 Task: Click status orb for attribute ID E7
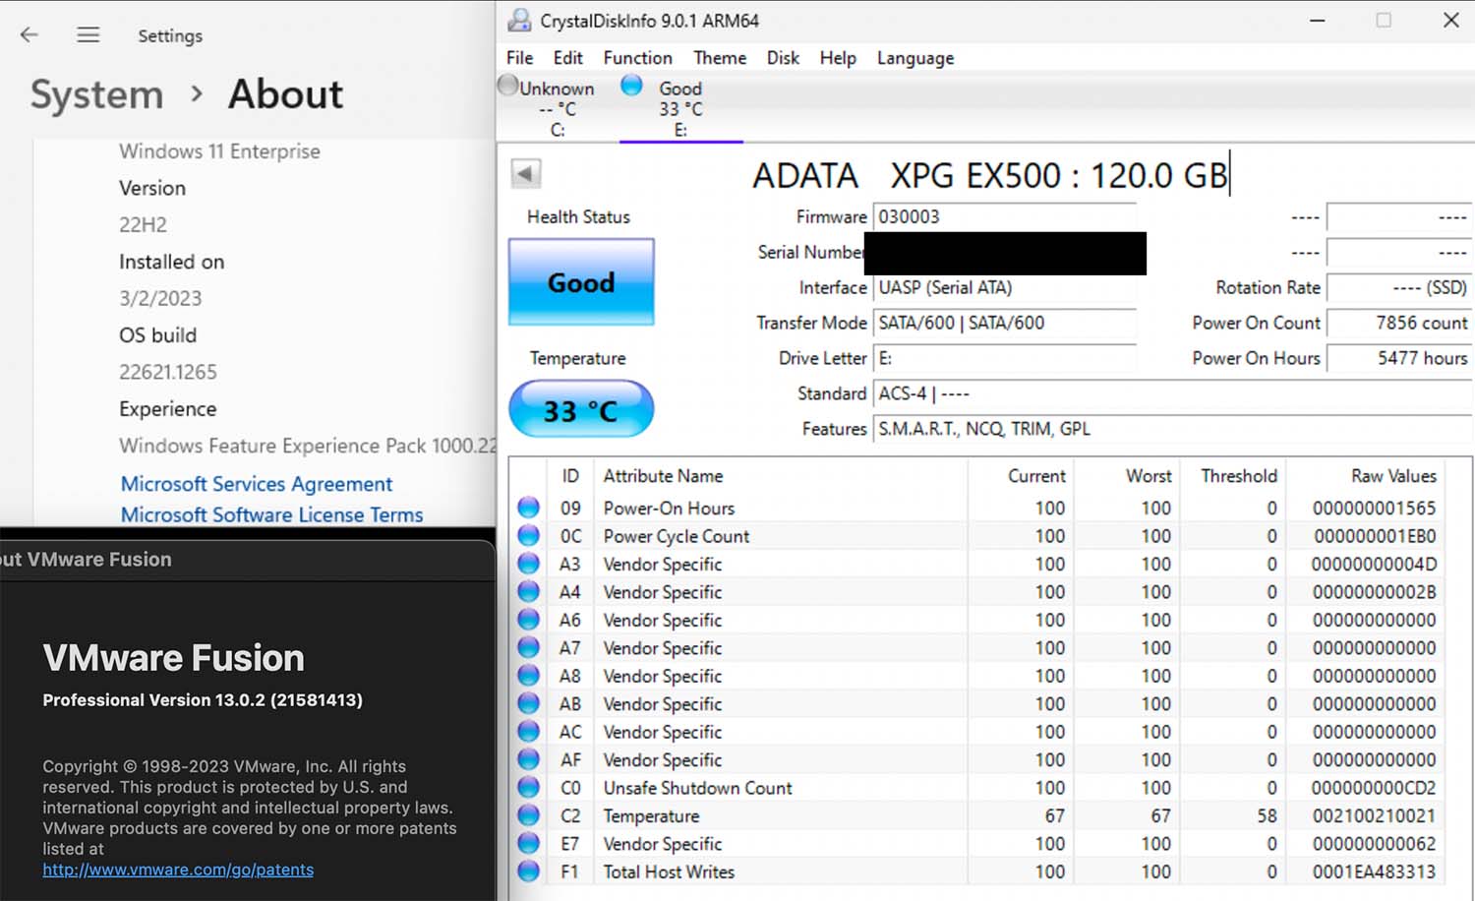pyautogui.click(x=529, y=843)
